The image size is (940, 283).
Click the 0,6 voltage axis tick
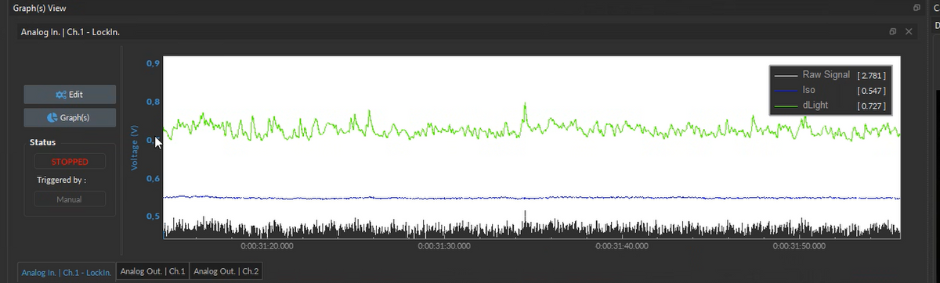(x=153, y=178)
